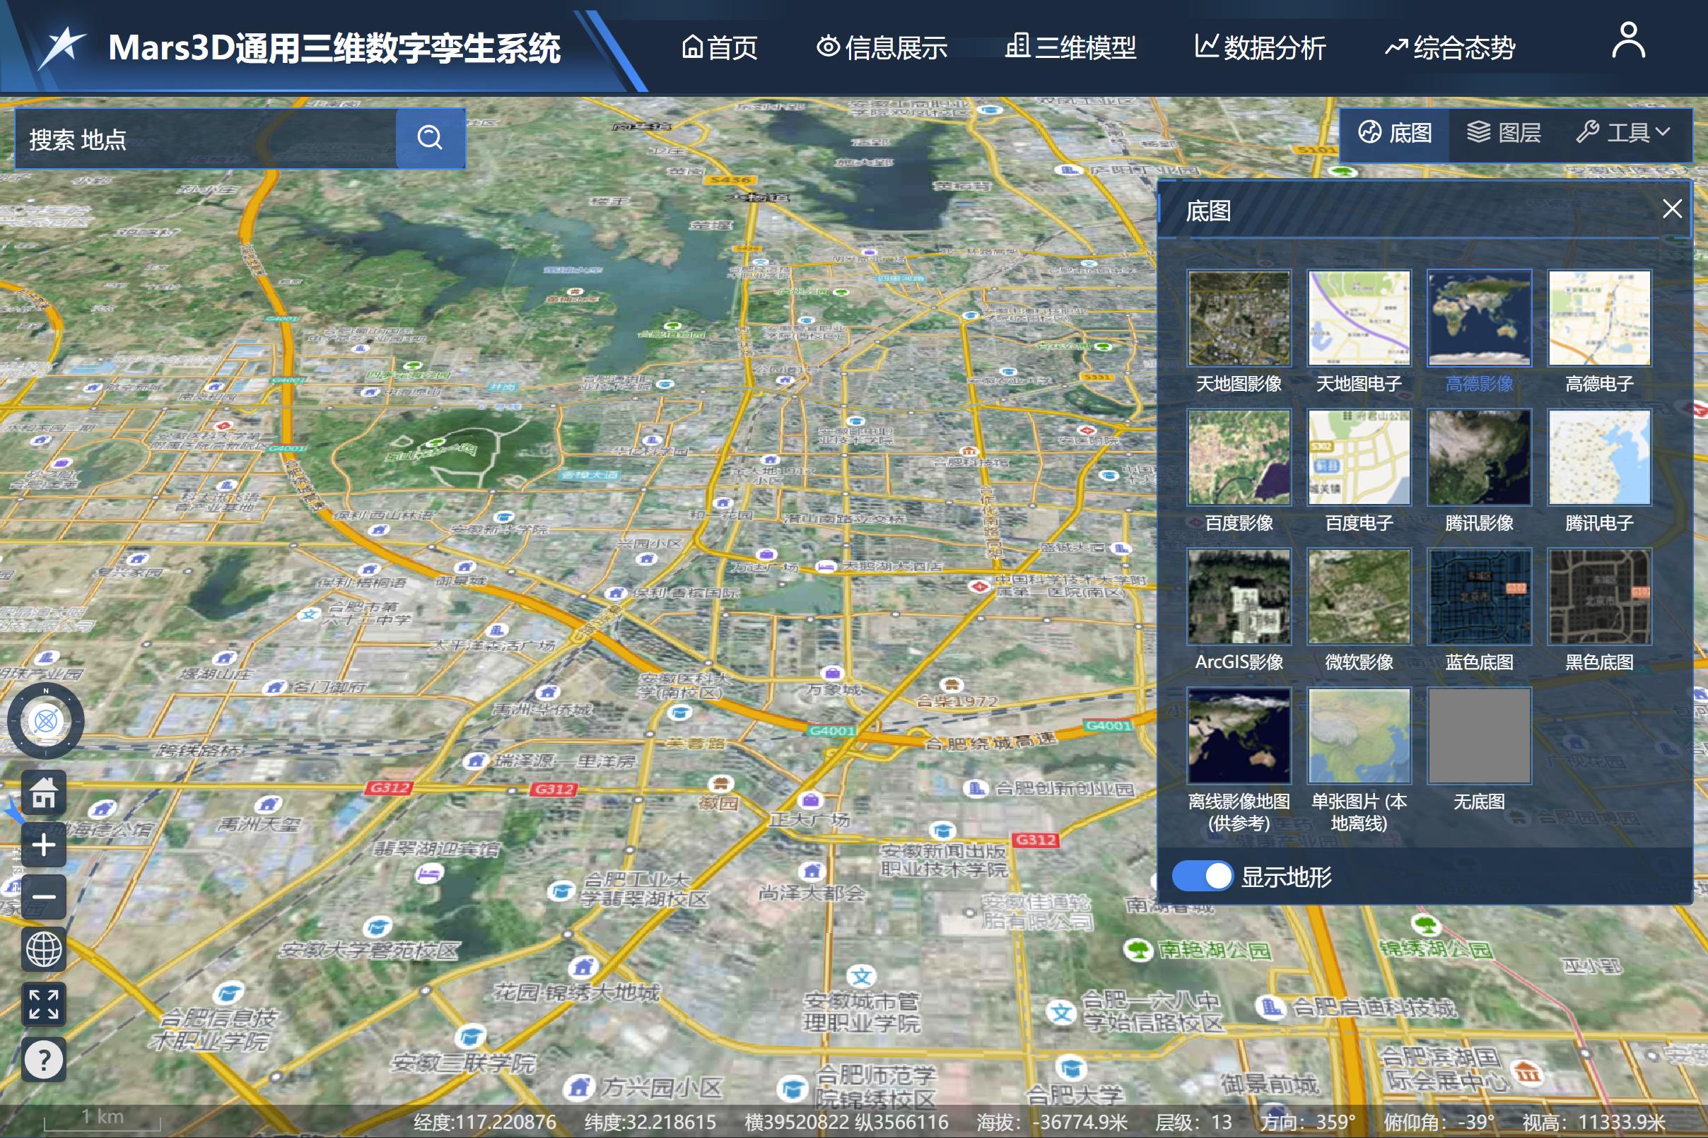Open the 图层 layers panel

1503,133
